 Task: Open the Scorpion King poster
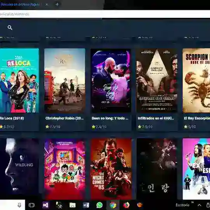pyautogui.click(x=196, y=80)
